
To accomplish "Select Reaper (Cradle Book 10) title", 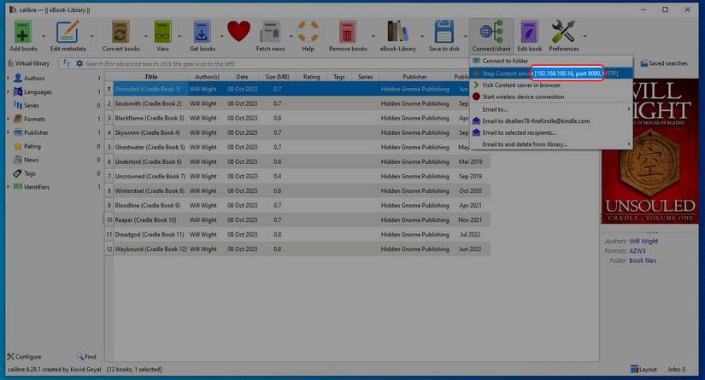I will [145, 220].
